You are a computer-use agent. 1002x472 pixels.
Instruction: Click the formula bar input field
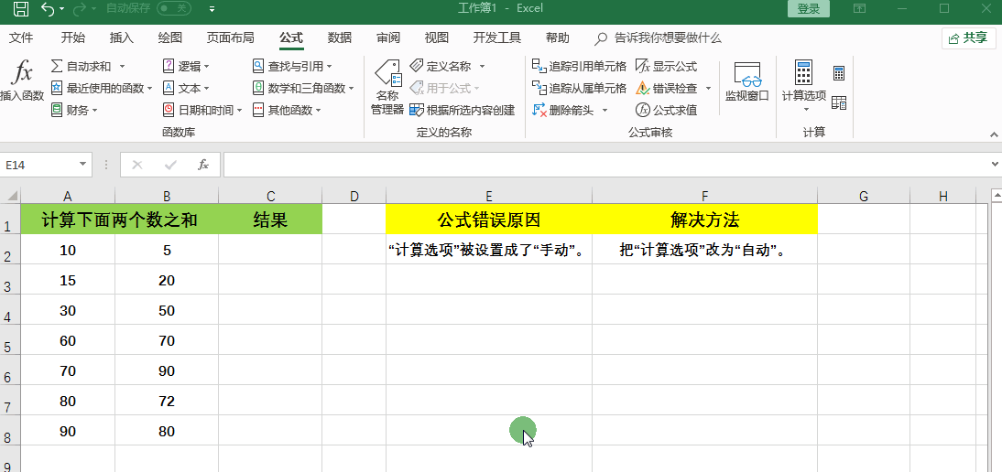(x=604, y=165)
